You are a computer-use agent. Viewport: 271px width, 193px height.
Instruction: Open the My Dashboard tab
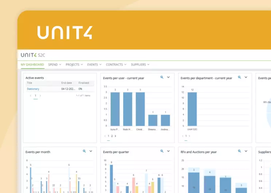click(x=32, y=64)
